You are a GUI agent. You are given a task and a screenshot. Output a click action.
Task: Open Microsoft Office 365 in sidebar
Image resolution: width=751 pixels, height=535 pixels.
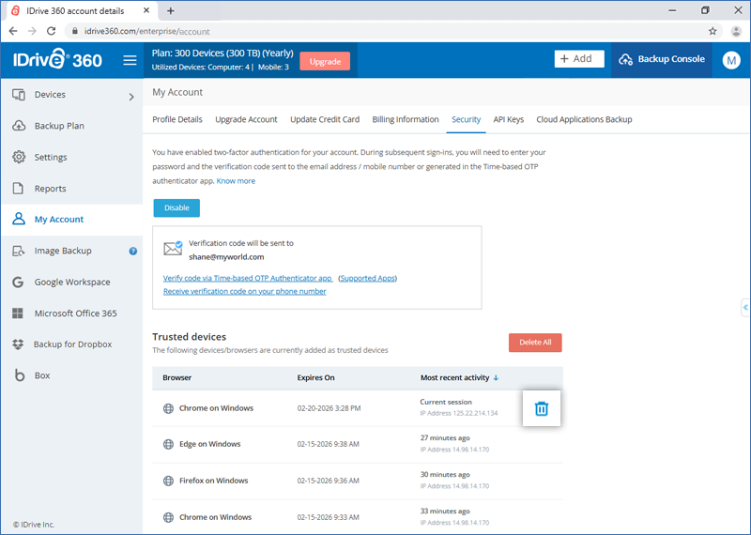click(x=75, y=313)
